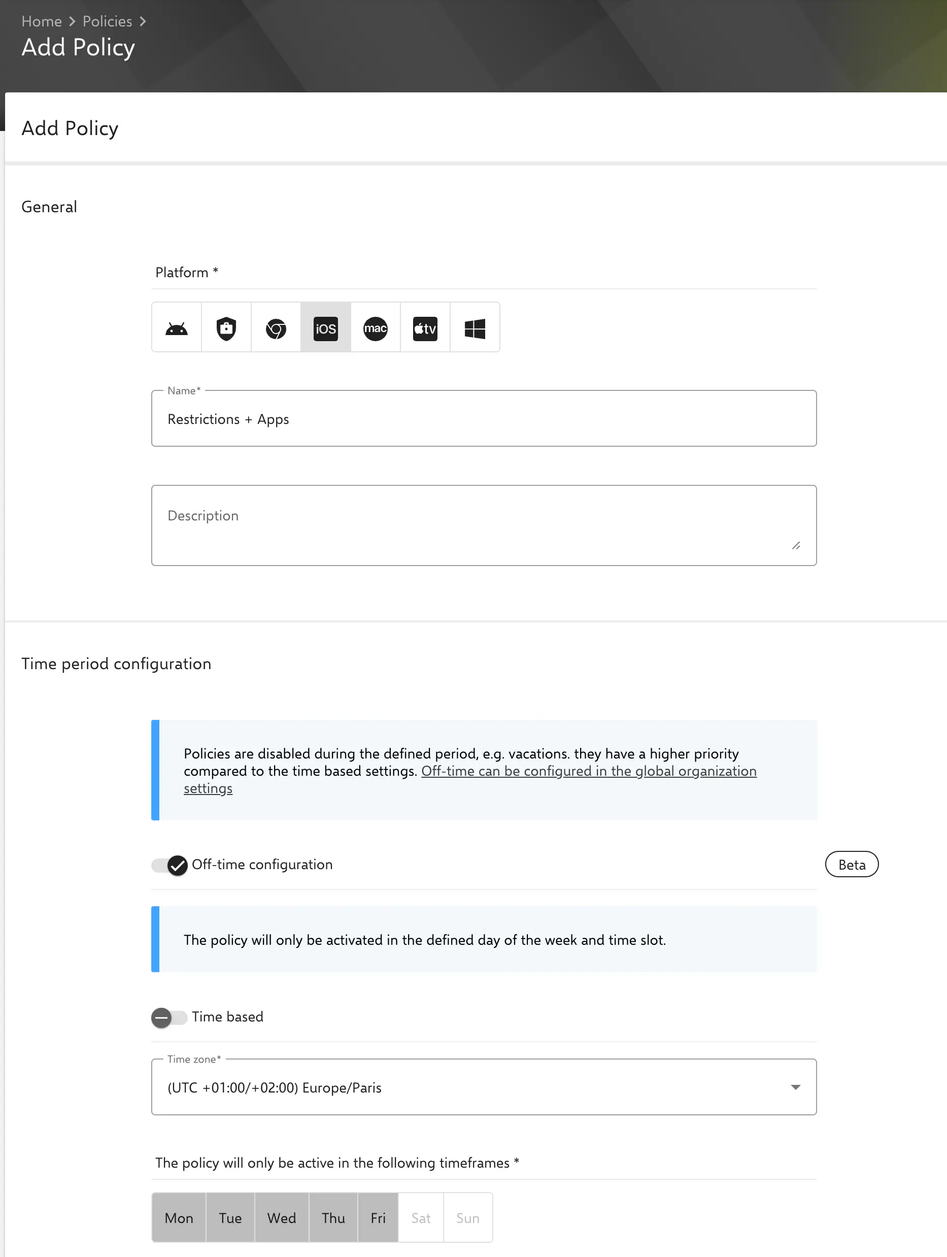Image resolution: width=947 pixels, height=1257 pixels.
Task: Go to Policies in the breadcrumb
Action: click(x=108, y=21)
